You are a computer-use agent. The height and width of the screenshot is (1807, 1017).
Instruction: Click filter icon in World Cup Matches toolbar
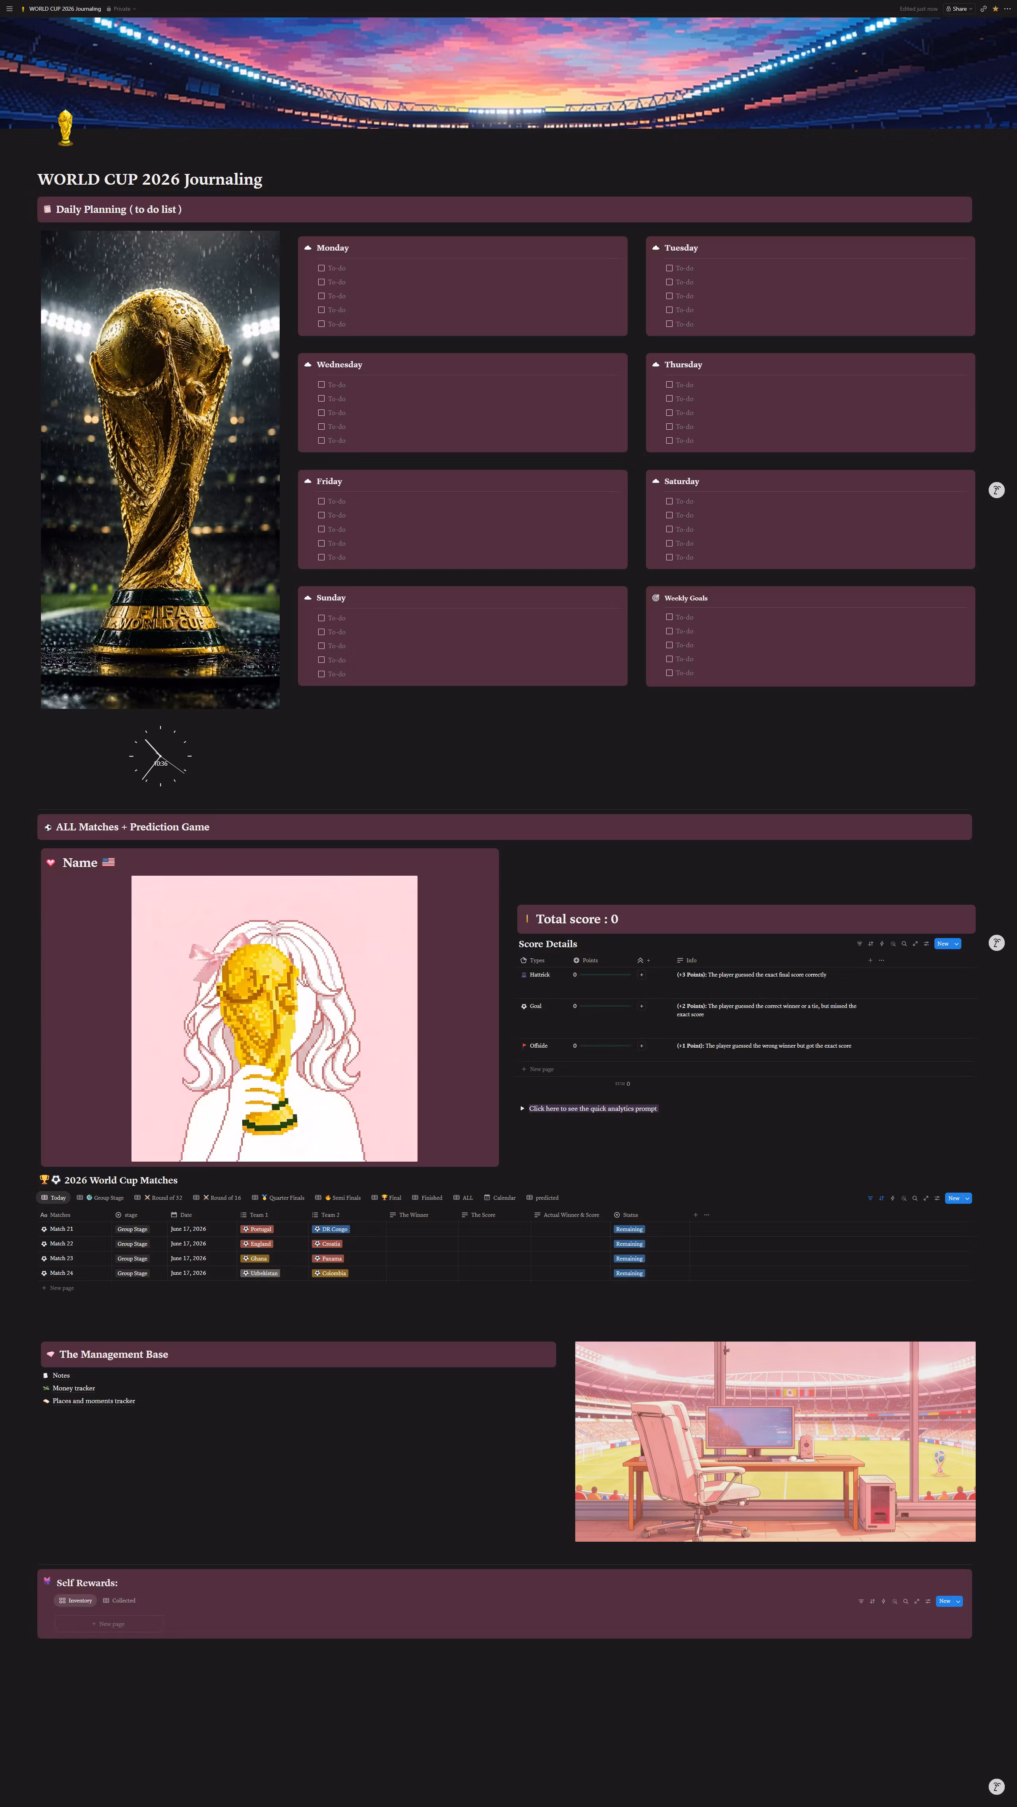click(870, 1198)
